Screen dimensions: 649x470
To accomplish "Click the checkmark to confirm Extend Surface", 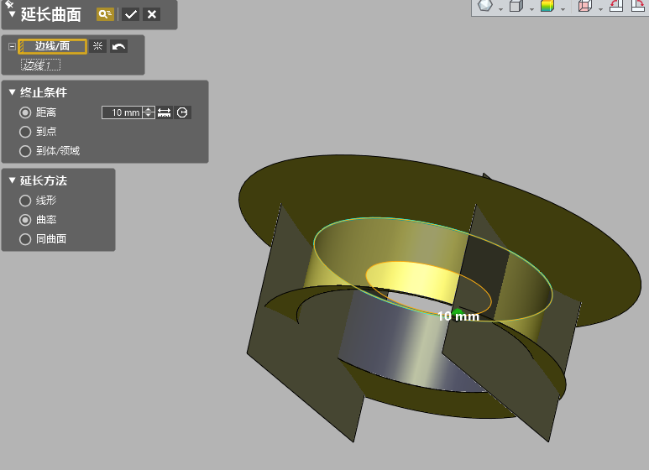I will click(130, 14).
